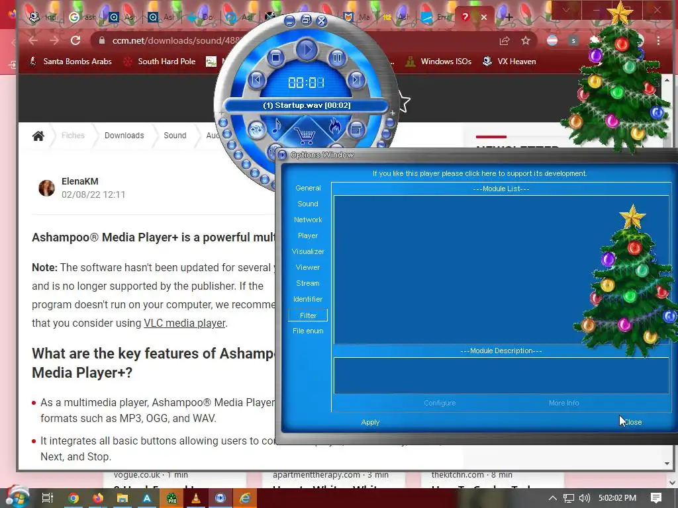
Task: Bookmark this page with the star icon
Action: (x=525, y=40)
